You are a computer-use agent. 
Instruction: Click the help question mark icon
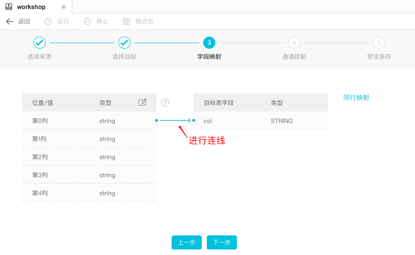pos(165,102)
